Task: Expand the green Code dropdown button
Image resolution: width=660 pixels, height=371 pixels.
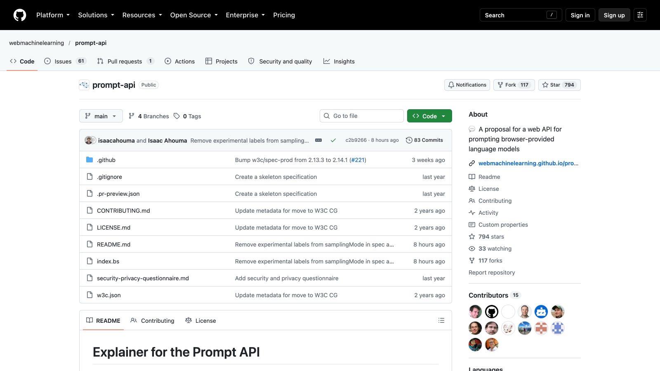Action: (429, 116)
